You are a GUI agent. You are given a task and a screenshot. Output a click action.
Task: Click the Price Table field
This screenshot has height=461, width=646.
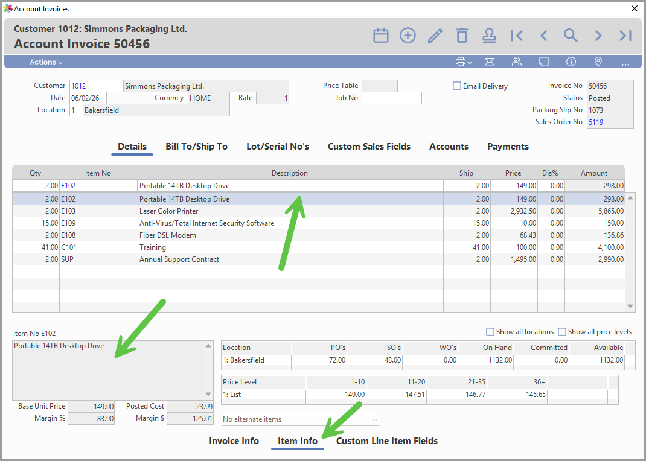click(379, 86)
